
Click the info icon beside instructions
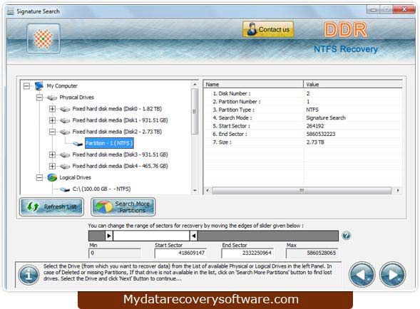(29, 275)
